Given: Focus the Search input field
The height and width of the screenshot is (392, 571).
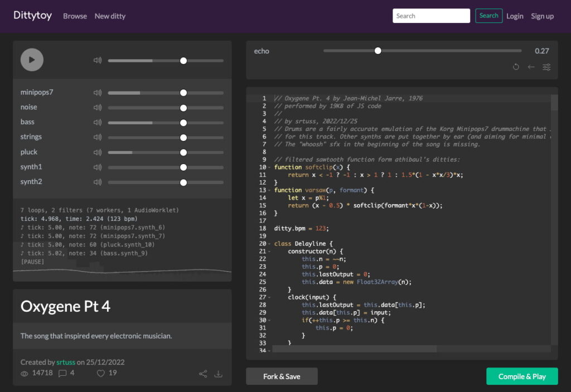Looking at the screenshot, I should 431,16.
